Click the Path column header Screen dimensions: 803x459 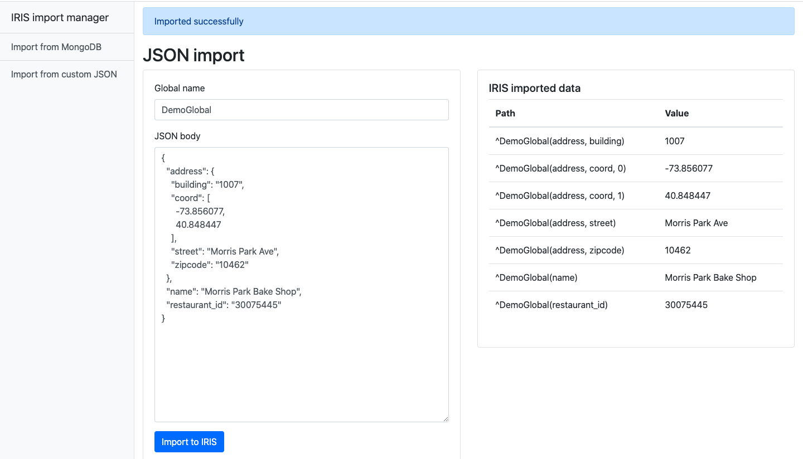coord(505,113)
